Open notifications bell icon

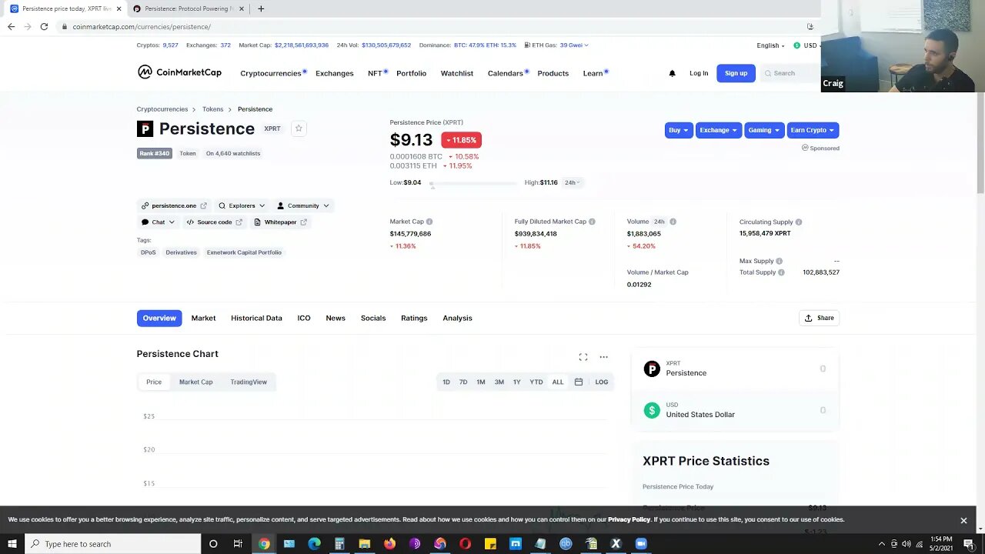672,73
